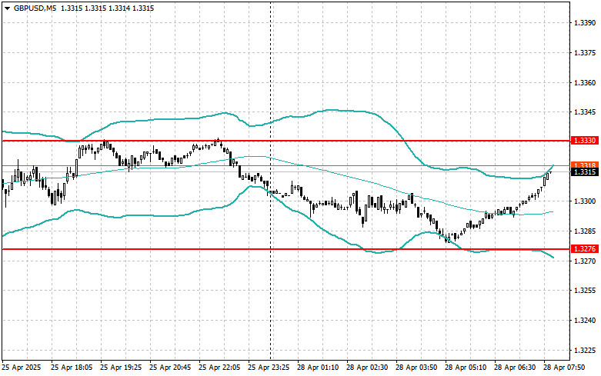Click the 1.3270 price scale value
The width and height of the screenshot is (601, 376).
point(585,261)
